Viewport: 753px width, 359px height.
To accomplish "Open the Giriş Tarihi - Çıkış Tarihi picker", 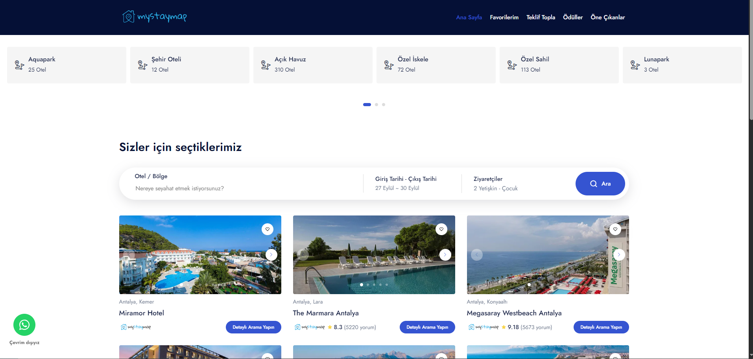I will tap(406, 184).
